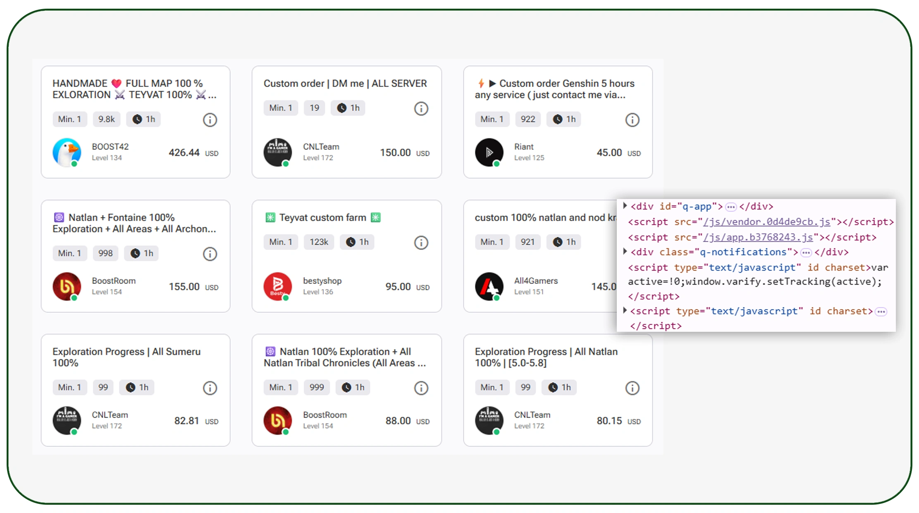
Task: Expand the div id="q-app" node
Action: pyautogui.click(x=625, y=206)
